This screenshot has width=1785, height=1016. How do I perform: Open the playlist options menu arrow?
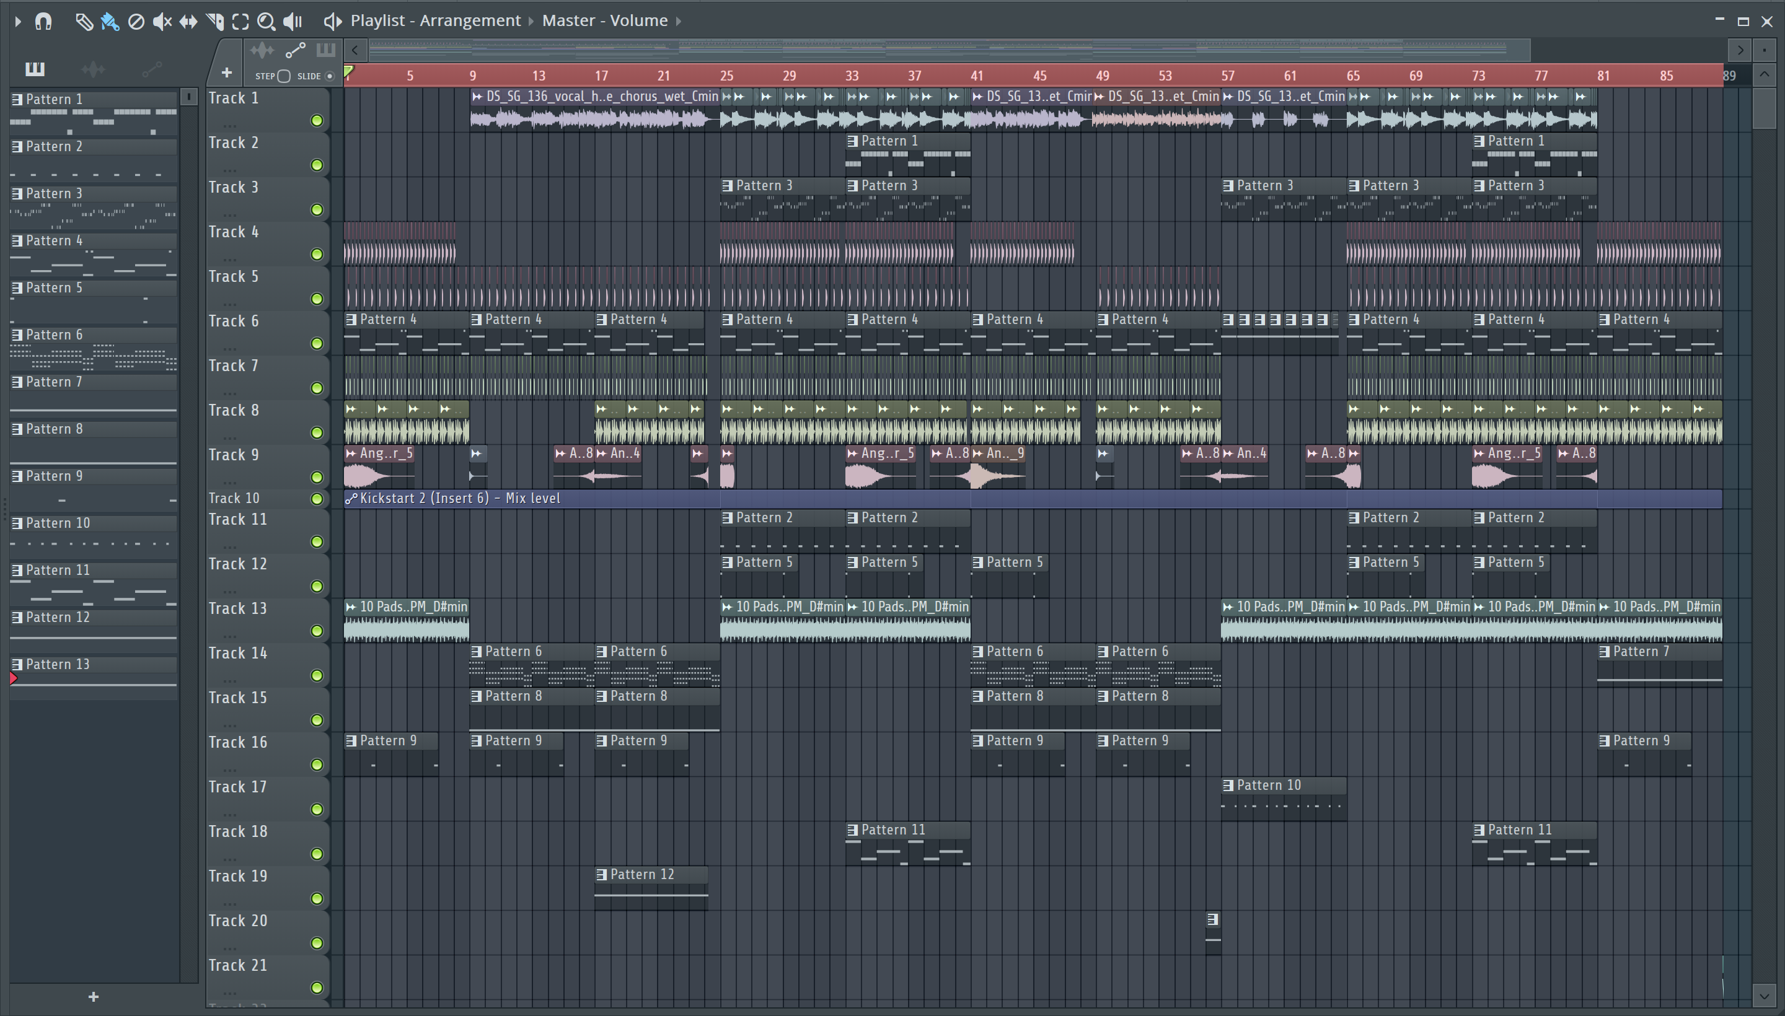point(18,22)
